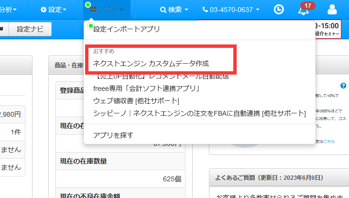The height and width of the screenshot is (198, 349).
Task: Follow the こちら link
Action: pyautogui.click(x=328, y=142)
